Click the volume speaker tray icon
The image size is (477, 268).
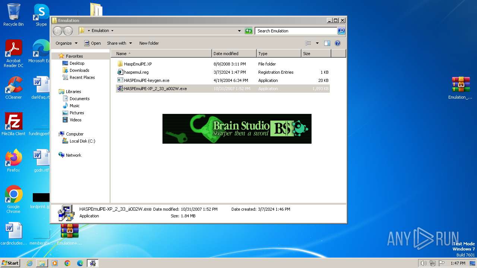tap(423, 263)
